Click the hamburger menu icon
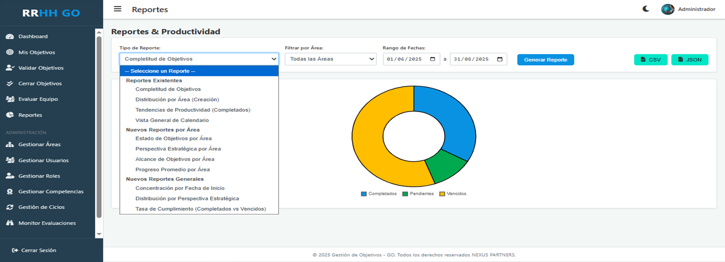 coord(117,9)
